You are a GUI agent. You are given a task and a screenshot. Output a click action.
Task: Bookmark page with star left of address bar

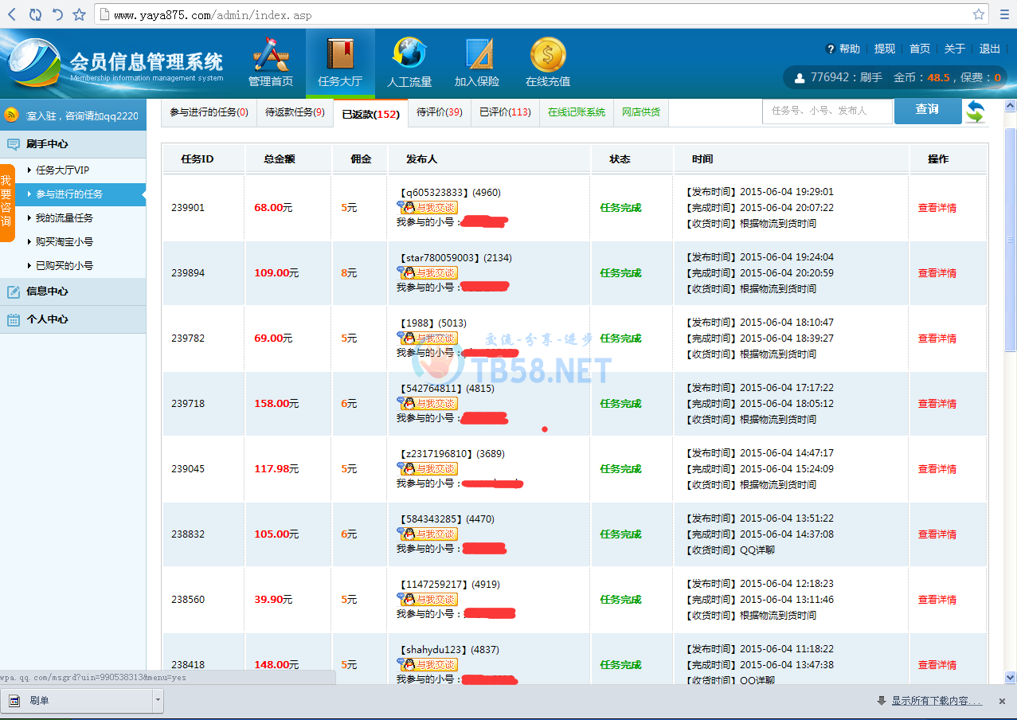tap(79, 14)
